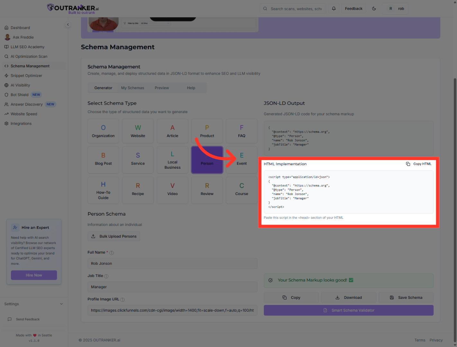
Task: Open Answer Discovery
Action: [34, 104]
